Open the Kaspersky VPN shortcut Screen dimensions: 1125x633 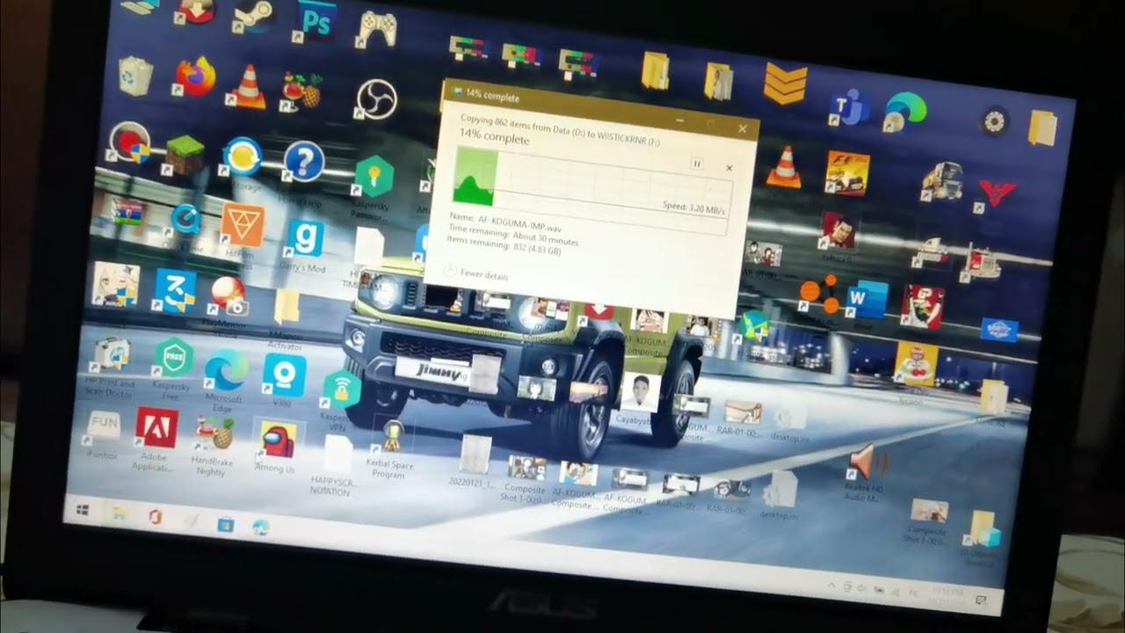(x=341, y=389)
